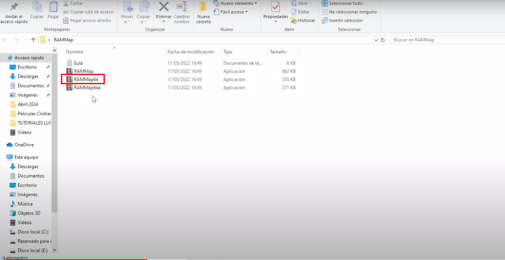Image resolution: width=505 pixels, height=260 pixels.
Task: Click the Propiedades checkmark icon
Action: 276,7
